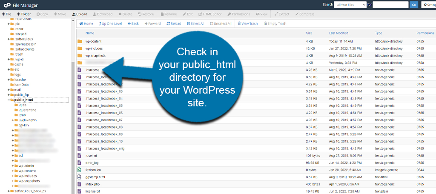This screenshot has height=194, width=436.
Task: Select the logs folder in tree
Action: (x=17, y=74)
